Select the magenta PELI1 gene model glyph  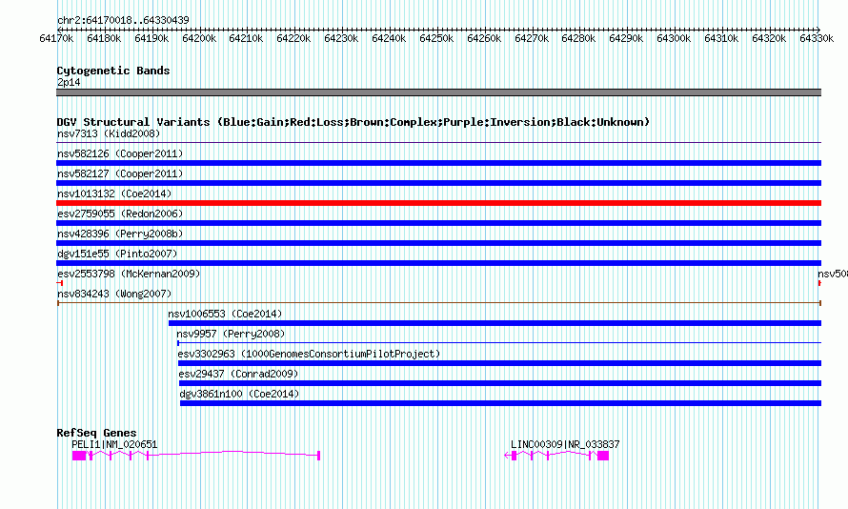pos(196,456)
